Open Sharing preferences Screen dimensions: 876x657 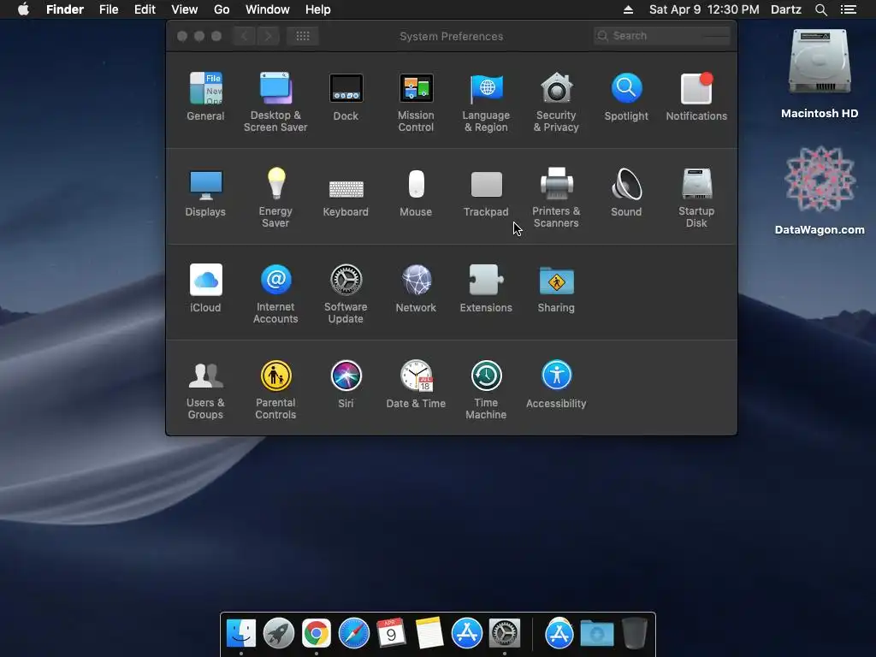pyautogui.click(x=556, y=287)
